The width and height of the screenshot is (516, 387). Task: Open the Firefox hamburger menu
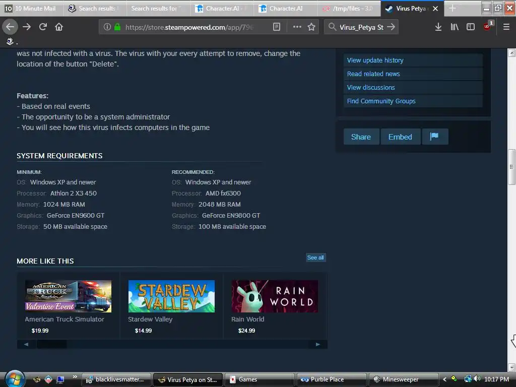[506, 27]
